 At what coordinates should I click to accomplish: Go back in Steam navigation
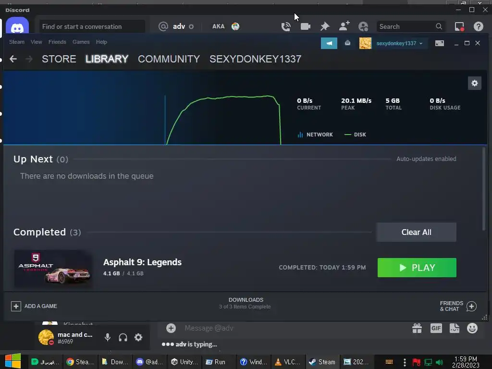click(13, 59)
